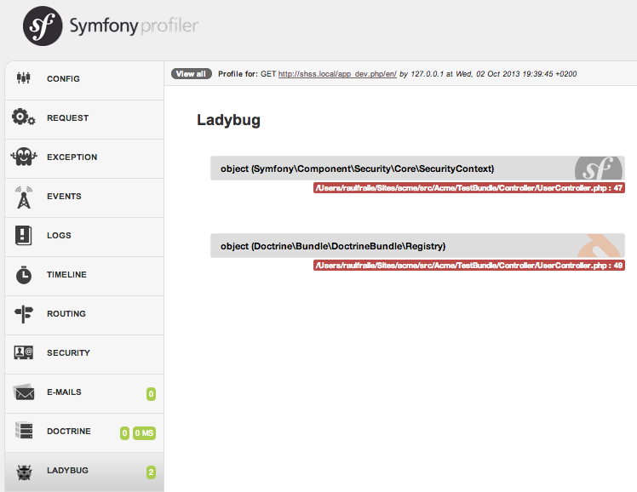Screen dimensions: 637x492
Task: Click the Routing signpost icon
Action: click(x=24, y=314)
